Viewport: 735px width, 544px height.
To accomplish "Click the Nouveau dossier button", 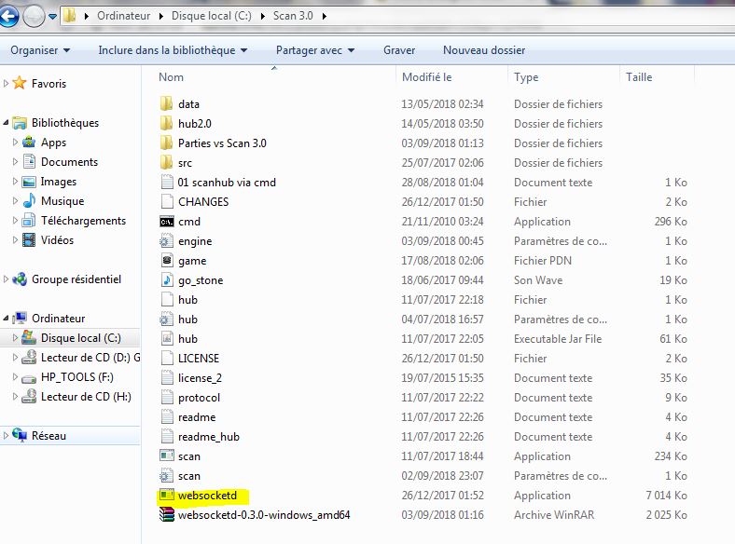I will pyautogui.click(x=483, y=50).
